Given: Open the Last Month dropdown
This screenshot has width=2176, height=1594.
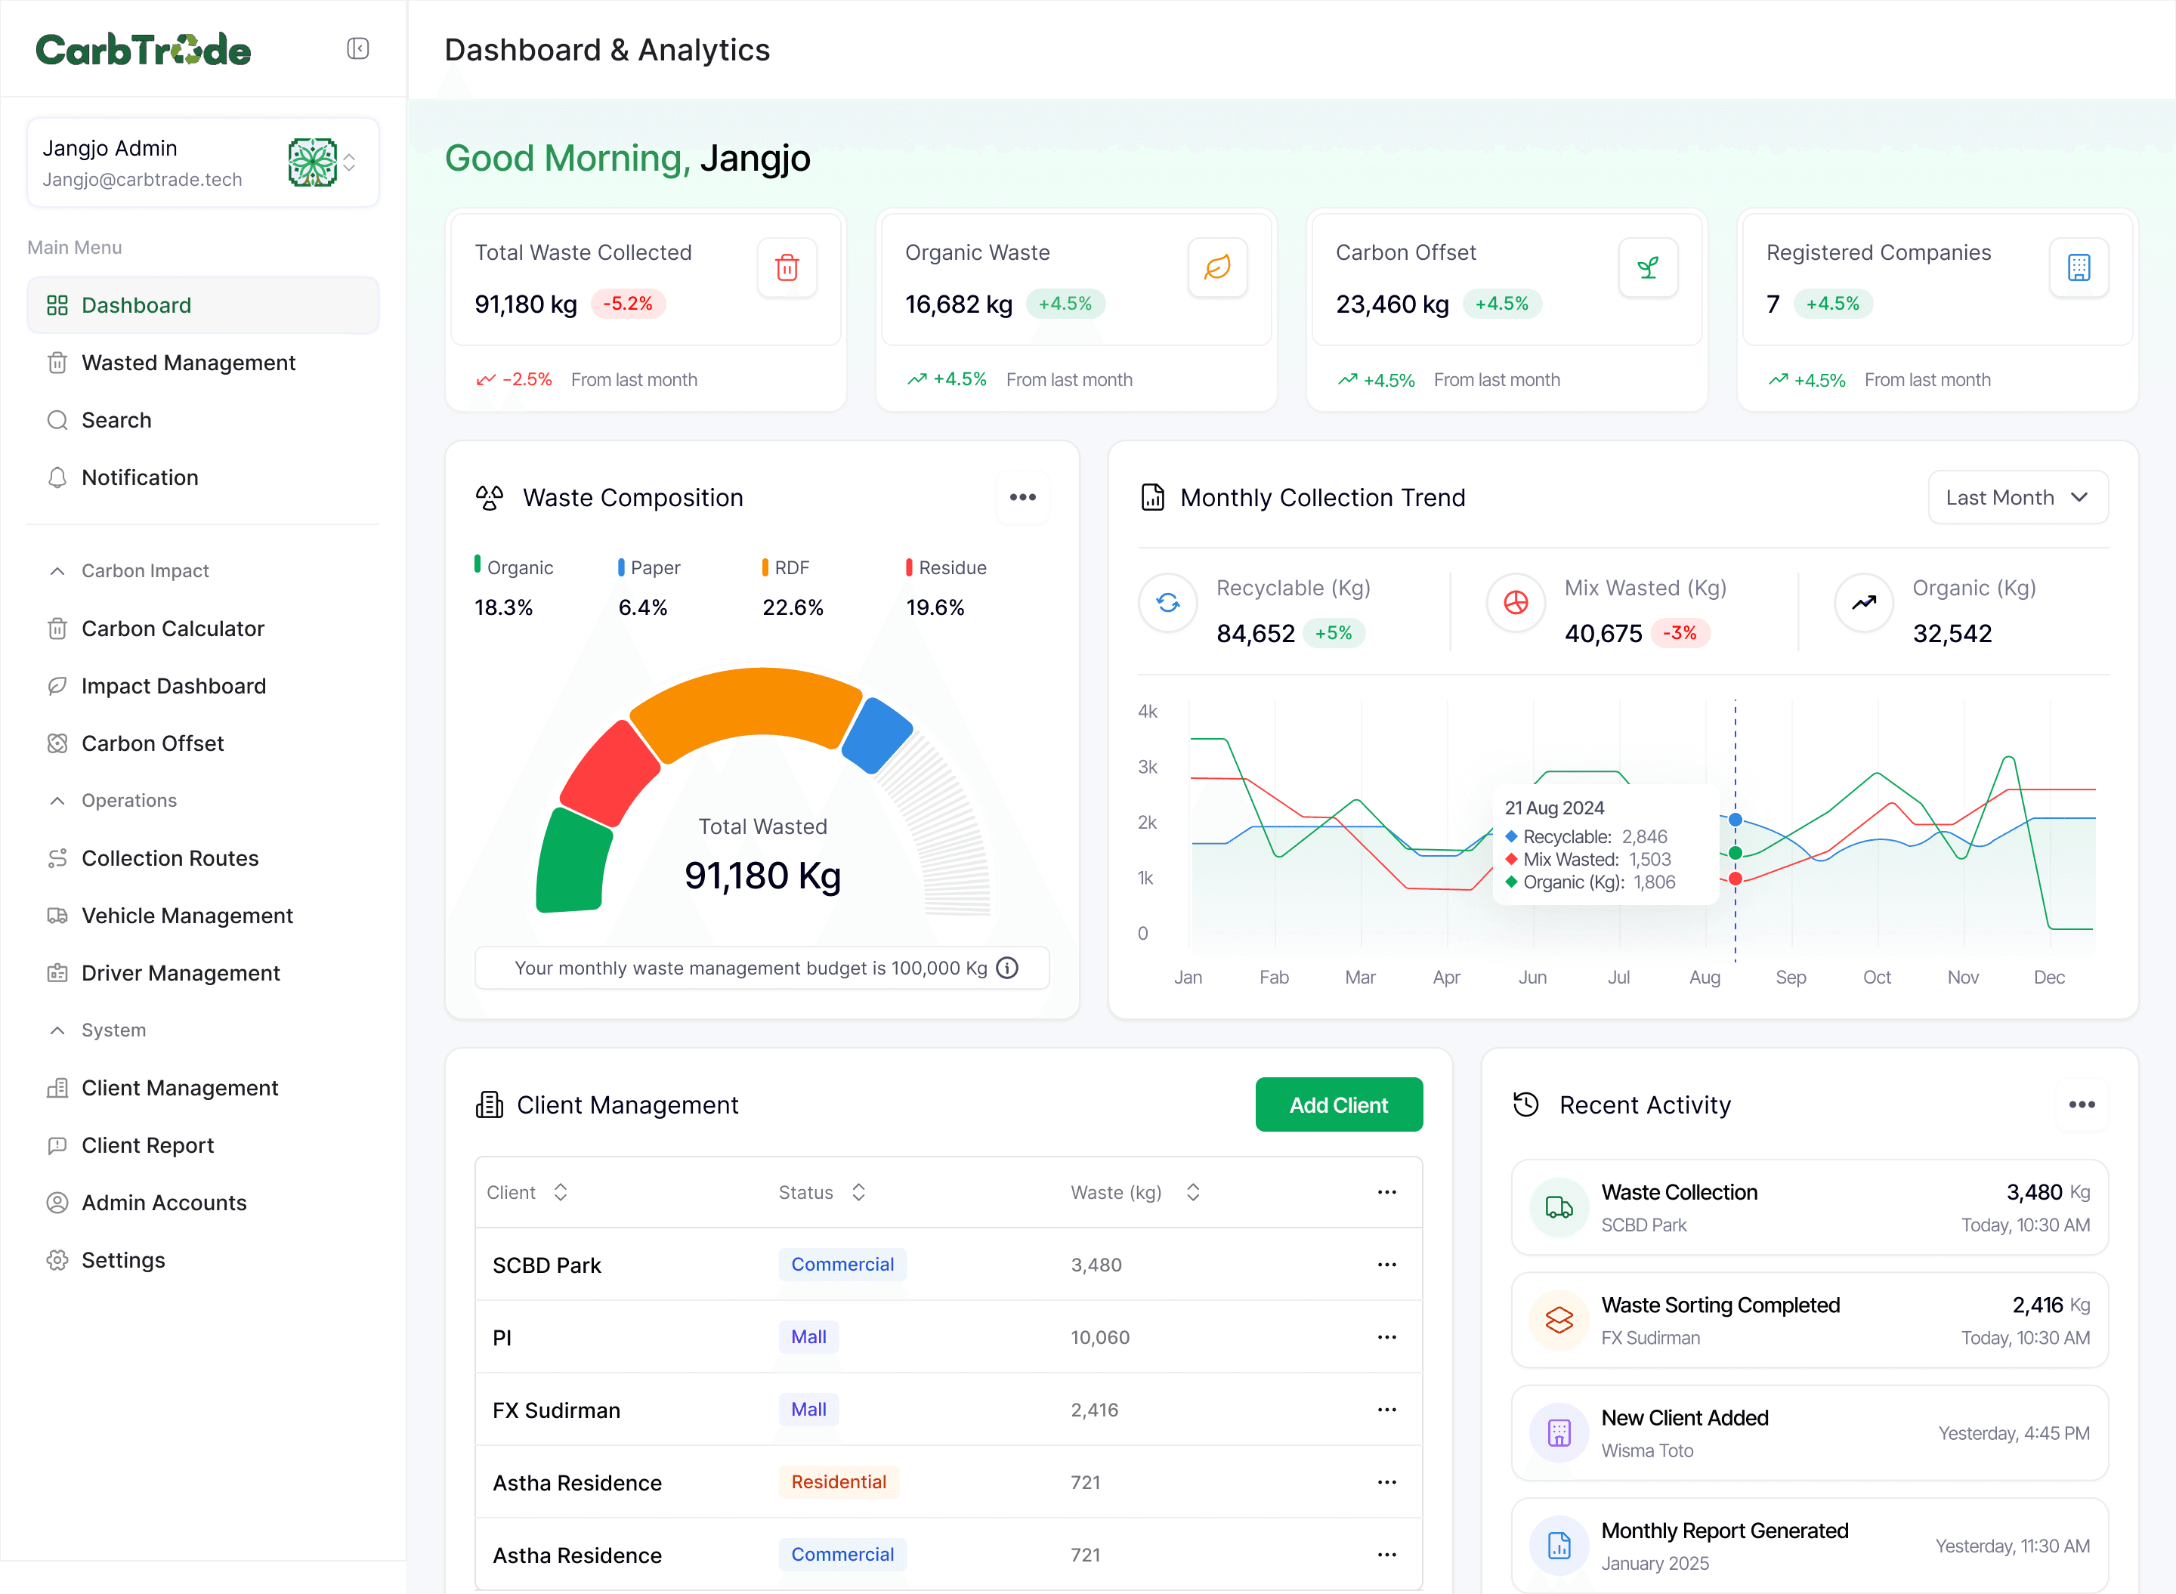Looking at the screenshot, I should (x=2018, y=497).
